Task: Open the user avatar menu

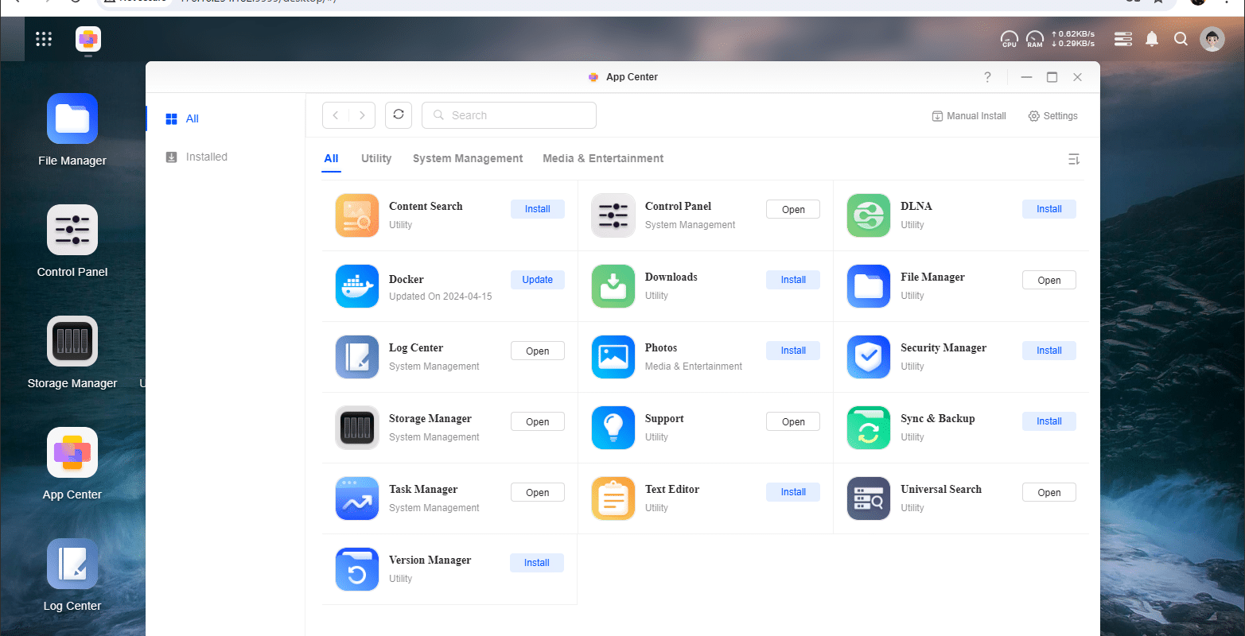Action: (x=1212, y=39)
